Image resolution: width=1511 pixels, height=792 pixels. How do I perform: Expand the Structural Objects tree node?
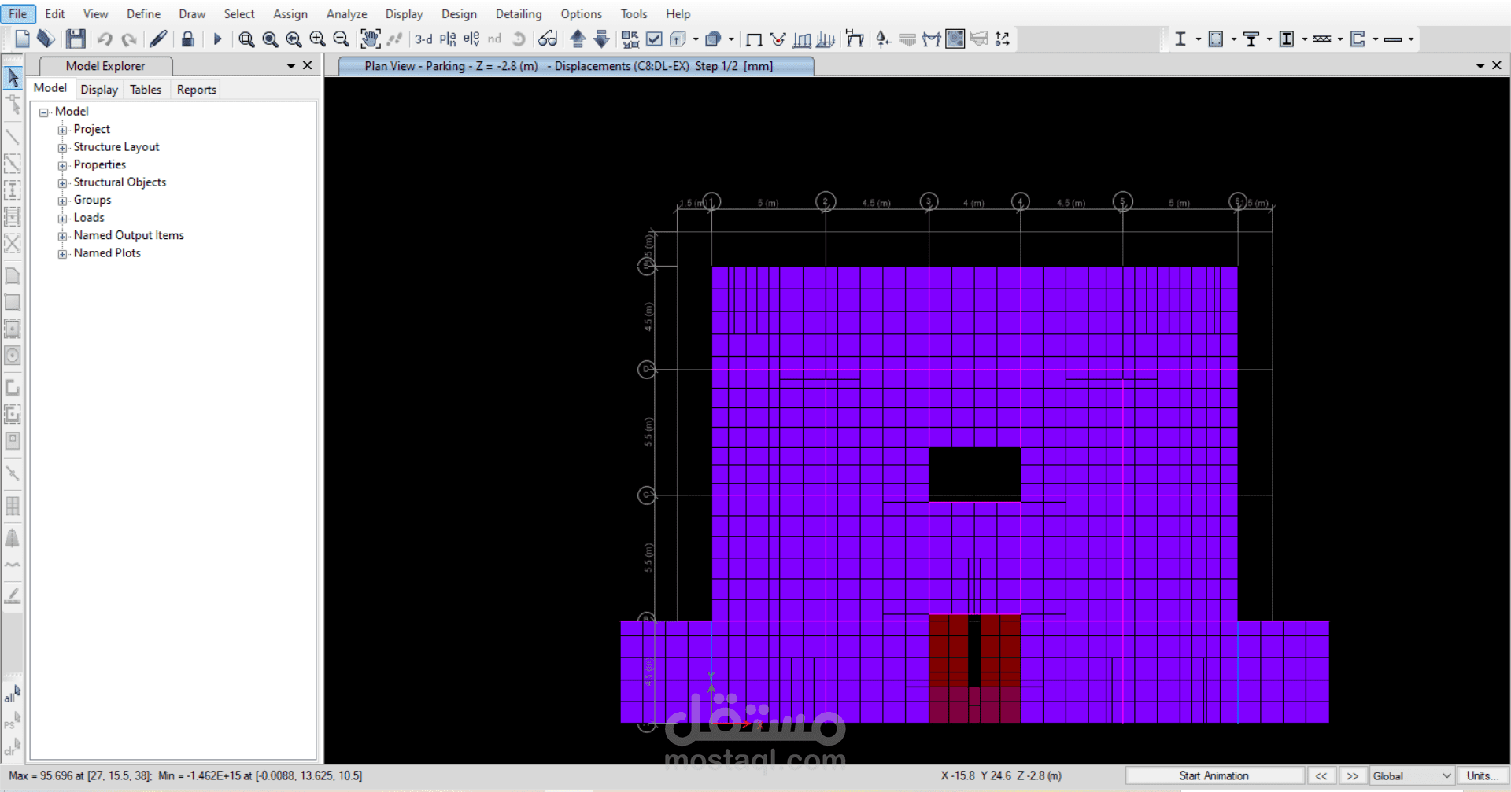click(62, 183)
